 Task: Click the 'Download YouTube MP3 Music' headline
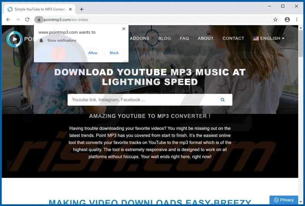coord(150,77)
